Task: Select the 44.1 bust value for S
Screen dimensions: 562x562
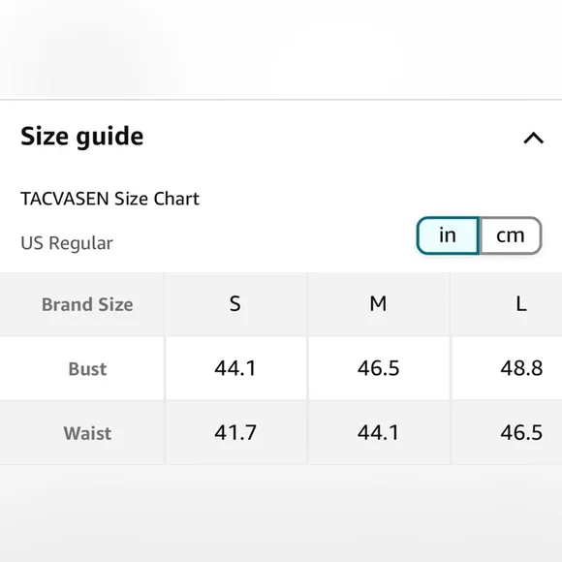Action: [235, 368]
